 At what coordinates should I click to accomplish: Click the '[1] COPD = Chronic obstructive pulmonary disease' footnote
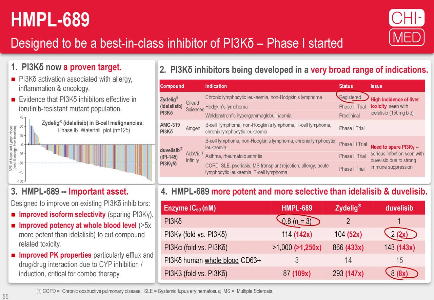[x=155, y=292]
